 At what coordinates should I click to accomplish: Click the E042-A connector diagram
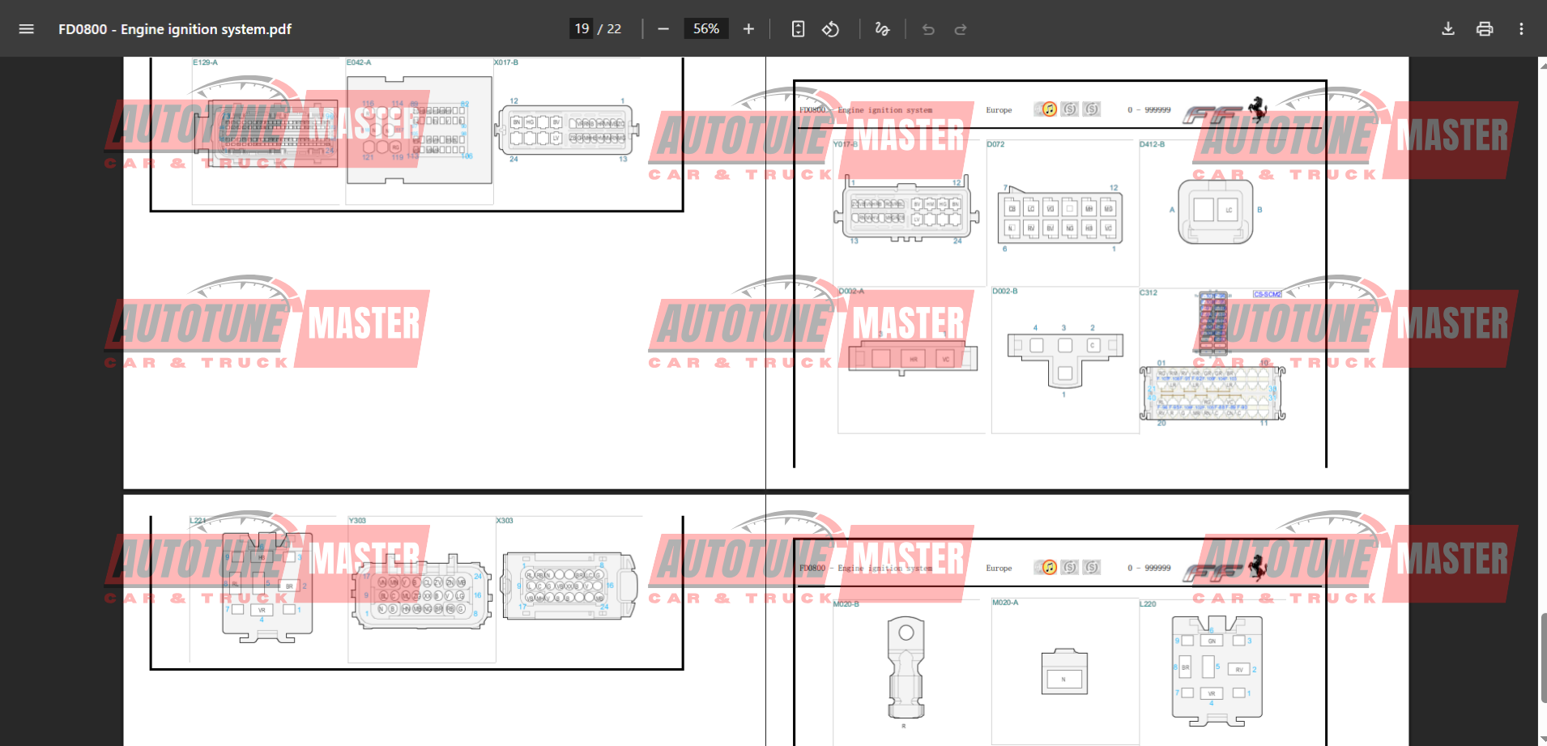point(420,130)
